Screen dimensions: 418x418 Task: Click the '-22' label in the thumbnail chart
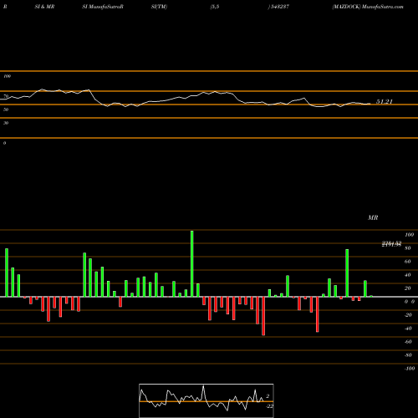point(269,406)
